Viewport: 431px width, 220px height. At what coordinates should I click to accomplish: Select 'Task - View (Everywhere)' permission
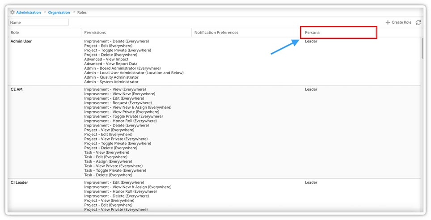107,152
